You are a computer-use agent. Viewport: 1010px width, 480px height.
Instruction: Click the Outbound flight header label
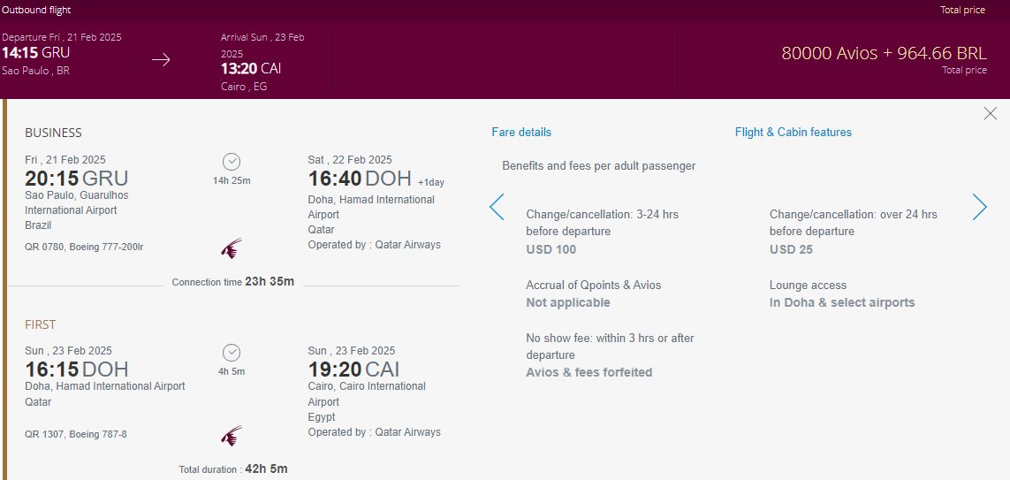[37, 10]
